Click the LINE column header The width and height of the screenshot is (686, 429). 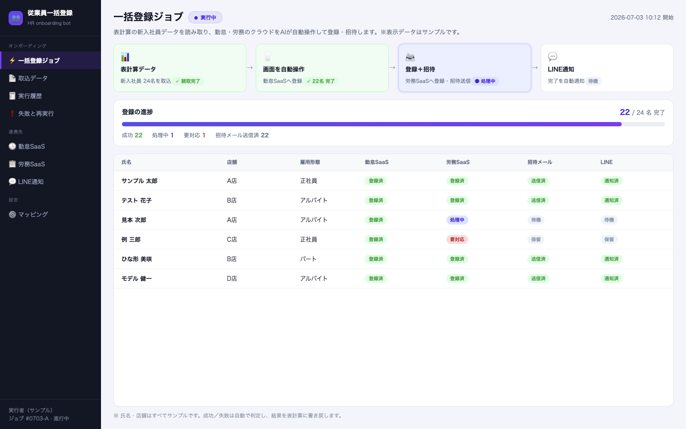point(606,162)
